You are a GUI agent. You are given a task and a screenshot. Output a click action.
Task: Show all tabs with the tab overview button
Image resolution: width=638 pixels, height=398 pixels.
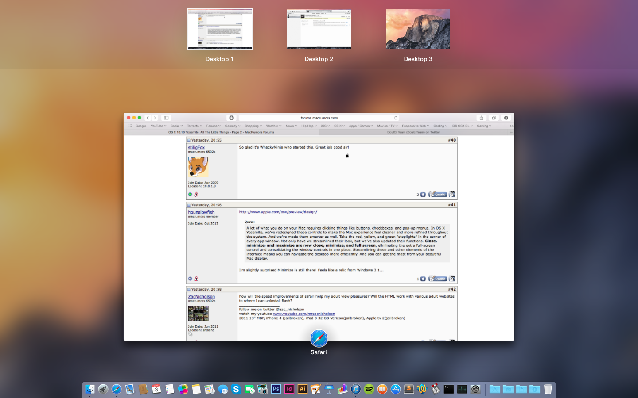point(494,118)
